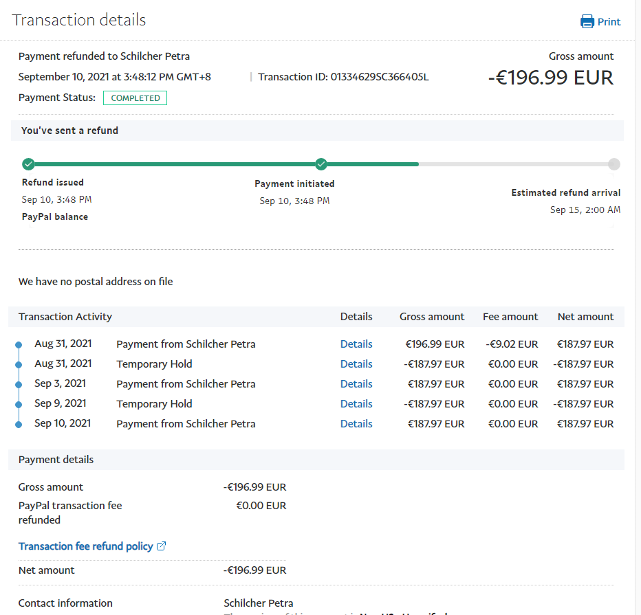
Task: Click timeline dot for Sep 10, 2021 row
Action: 19,424
